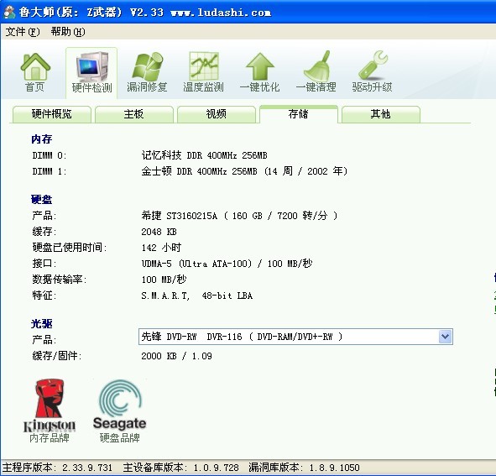This screenshot has height=476, width=496.
Task: Switch to the 主板 tab
Action: [x=134, y=114]
